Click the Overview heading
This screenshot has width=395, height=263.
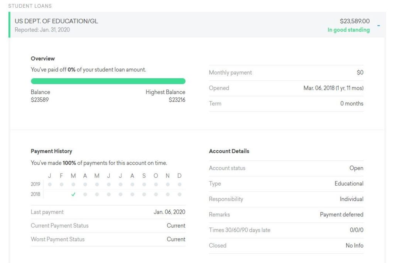click(x=42, y=59)
